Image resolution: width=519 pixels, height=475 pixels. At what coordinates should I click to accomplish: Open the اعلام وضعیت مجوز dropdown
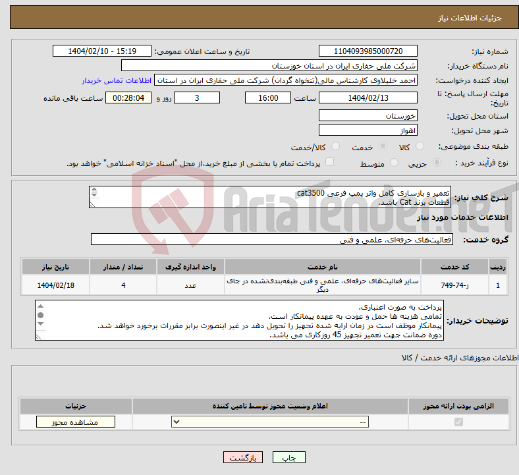(270, 422)
